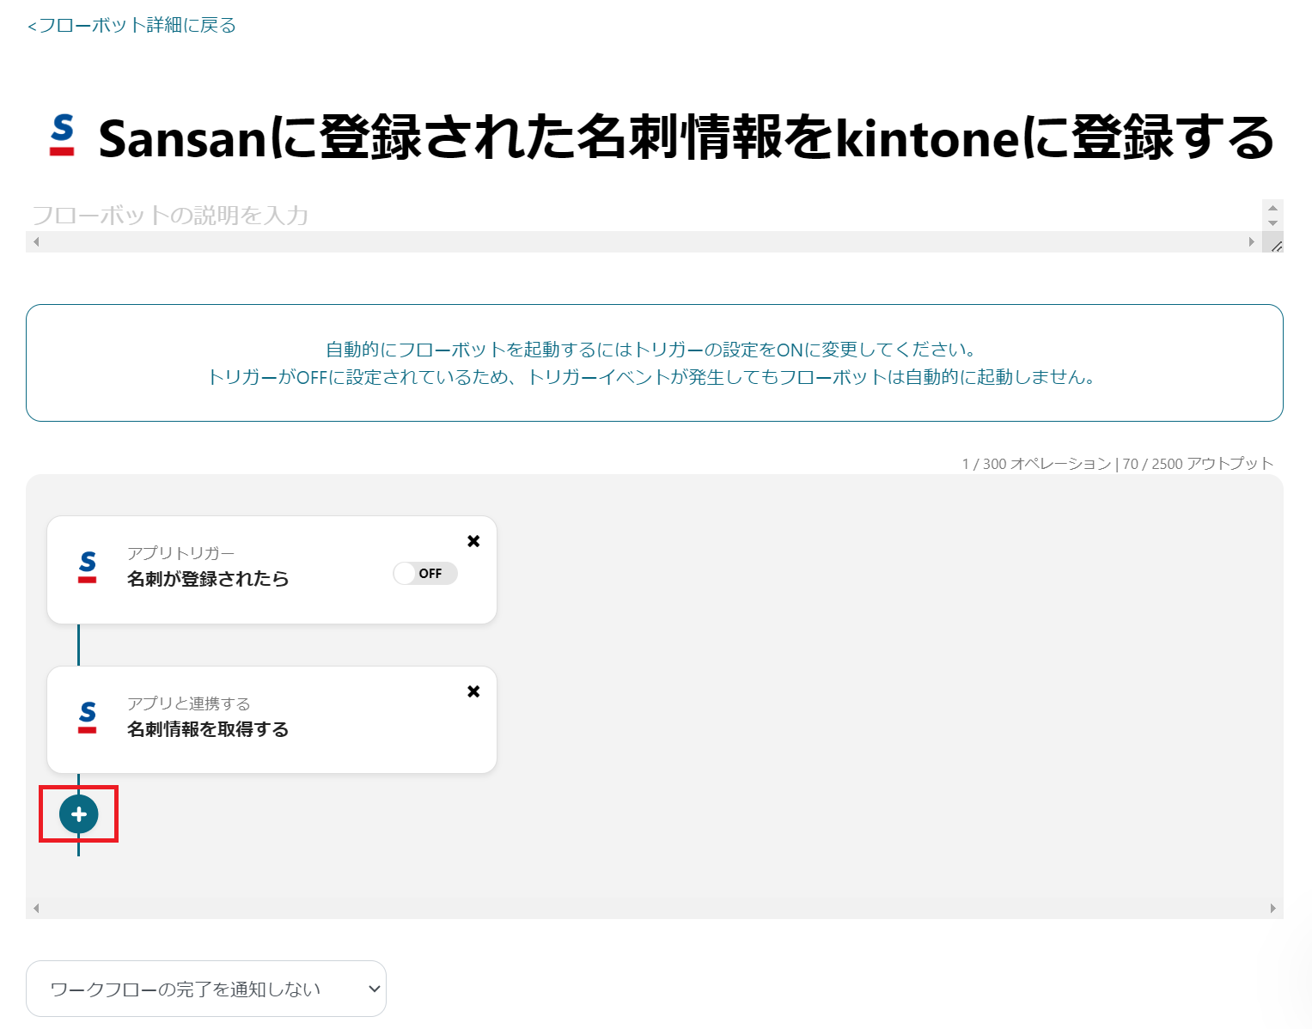Click the description box right scroll arrow
1312x1029 pixels.
[1252, 241]
